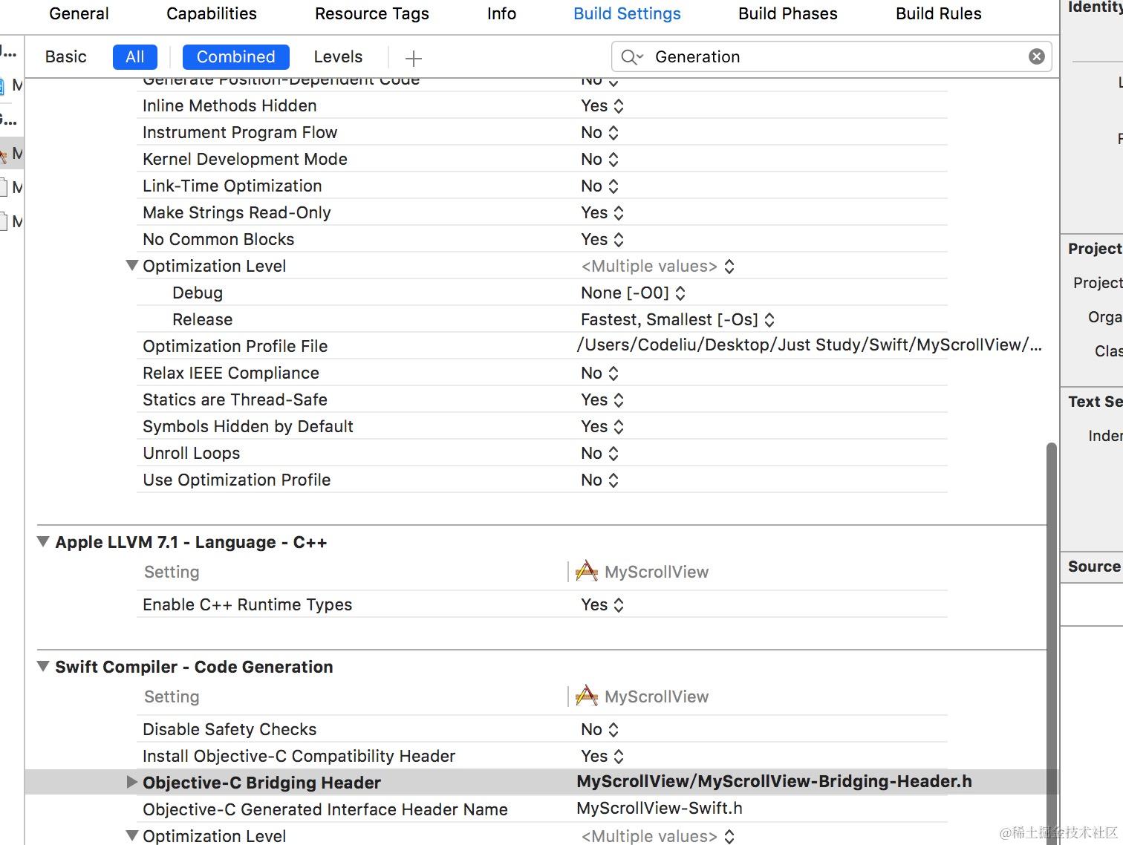Select the Unroll Loops setting name
Image resolution: width=1123 pixels, height=845 pixels.
(192, 454)
